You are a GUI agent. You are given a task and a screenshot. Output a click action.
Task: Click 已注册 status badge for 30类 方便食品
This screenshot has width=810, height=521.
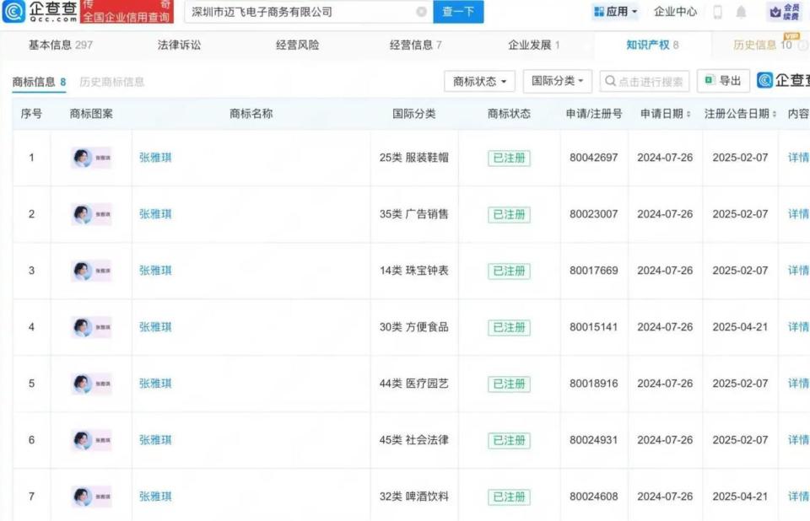click(x=509, y=327)
